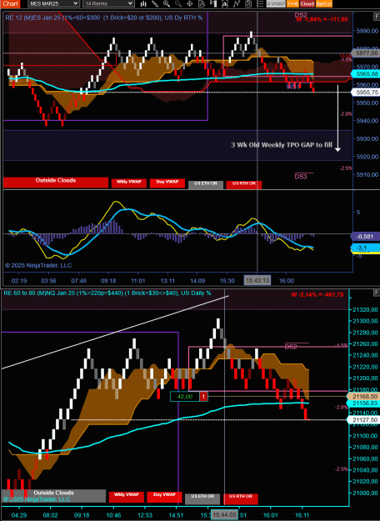This screenshot has height=521, width=380.
Task: Click the bar style chart icon
Action: coord(143,3)
